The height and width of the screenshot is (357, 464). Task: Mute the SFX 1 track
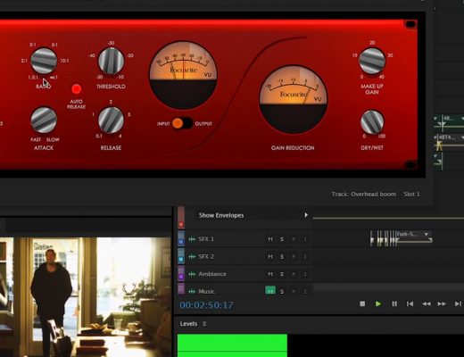[270, 239]
